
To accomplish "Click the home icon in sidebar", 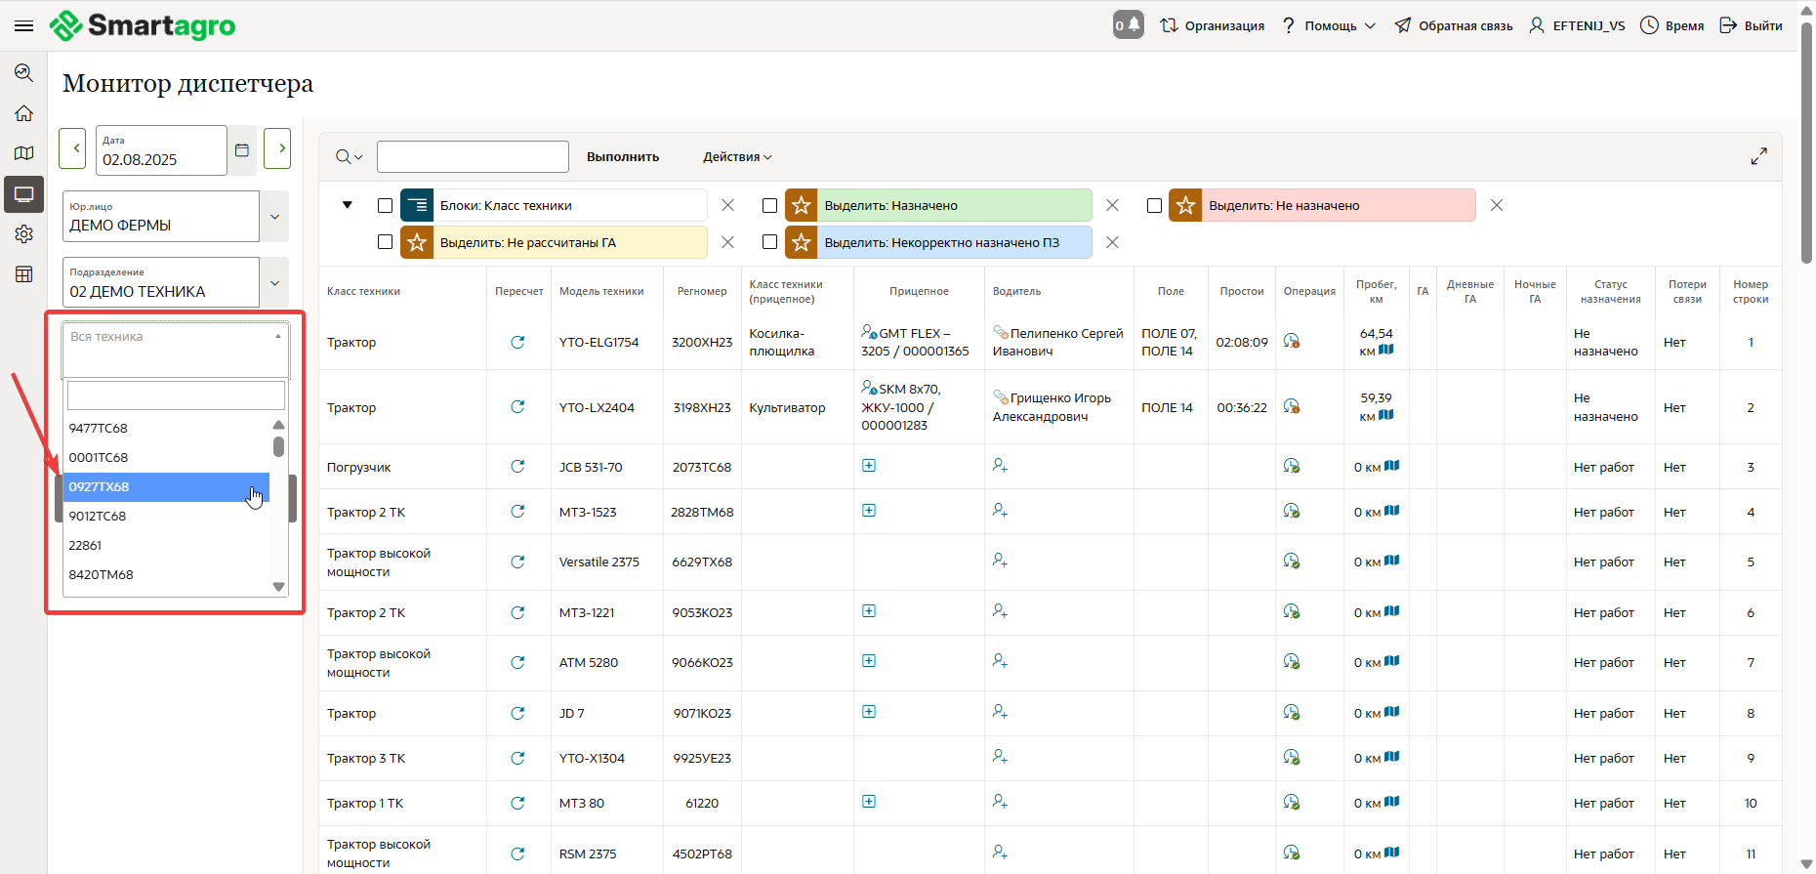I will click(23, 113).
